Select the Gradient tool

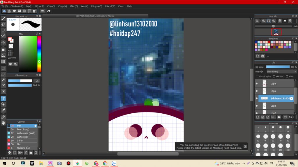[x=3, y=61]
